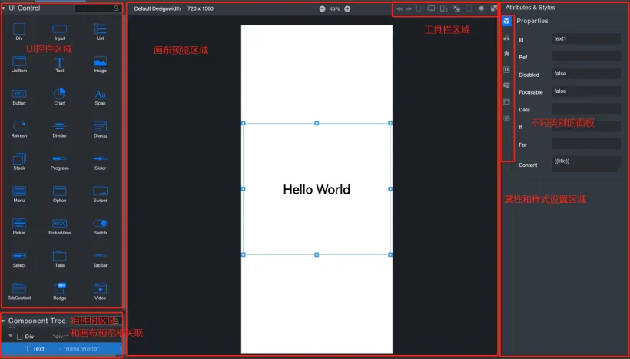Click the undo arrow in toolbar

coord(400,9)
